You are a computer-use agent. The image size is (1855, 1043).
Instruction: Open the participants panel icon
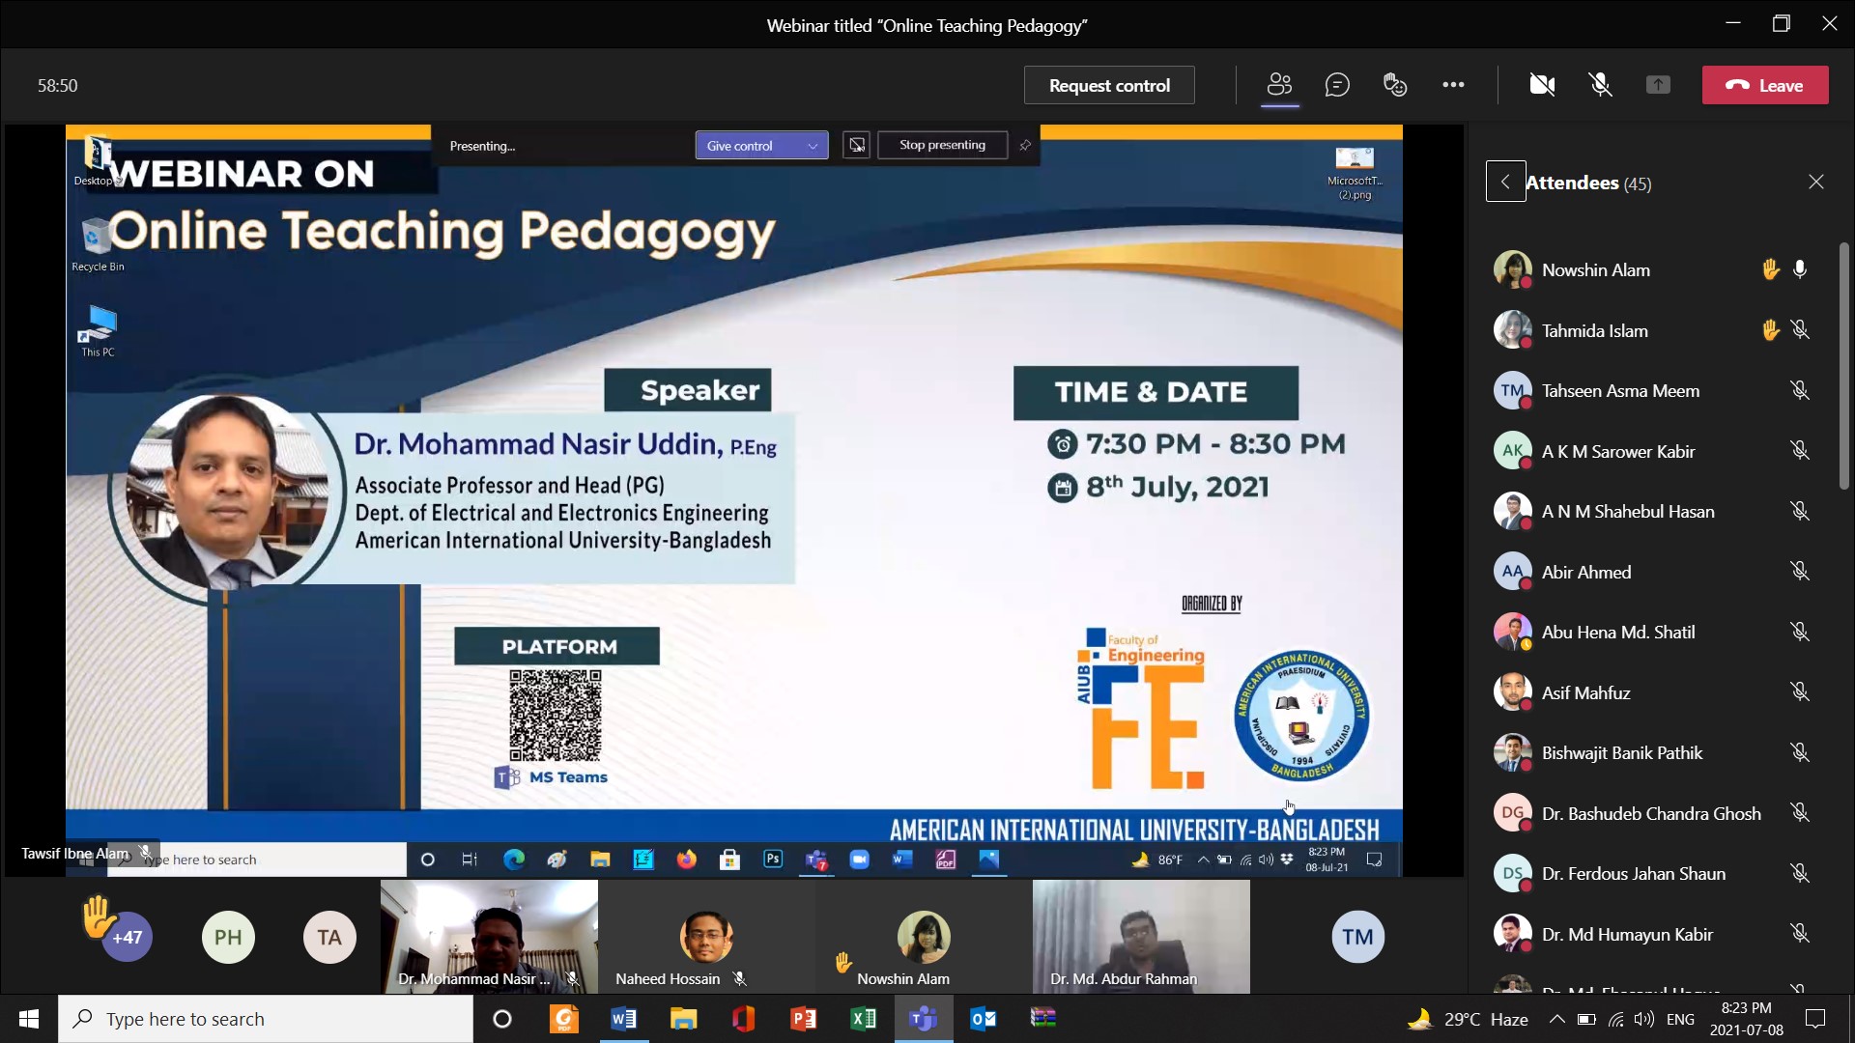(1279, 85)
